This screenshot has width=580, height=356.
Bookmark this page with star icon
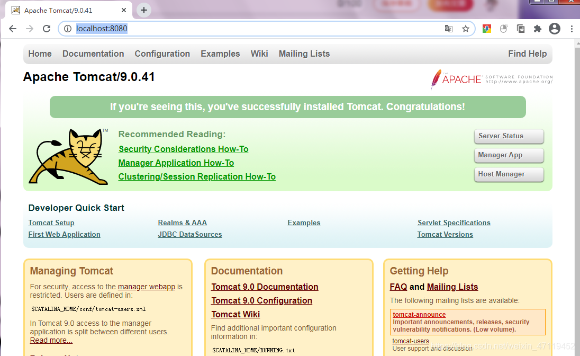coord(466,29)
